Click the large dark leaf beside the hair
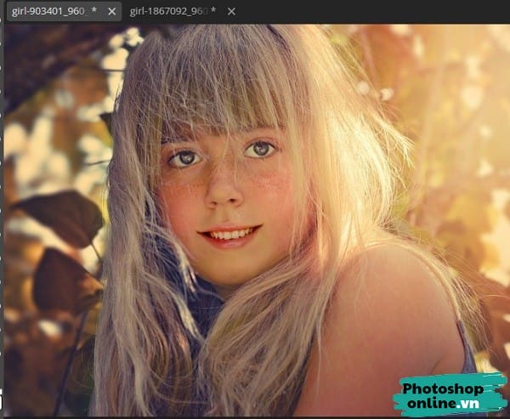The height and width of the screenshot is (419, 510). click(64, 217)
